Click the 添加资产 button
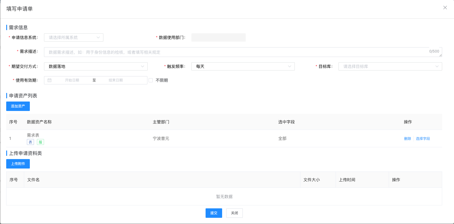 click(x=18, y=106)
